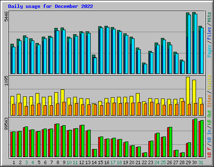Click the green kB Out bar for day 26
Viewport: 214px width, 167px height.
[x=171, y=142]
